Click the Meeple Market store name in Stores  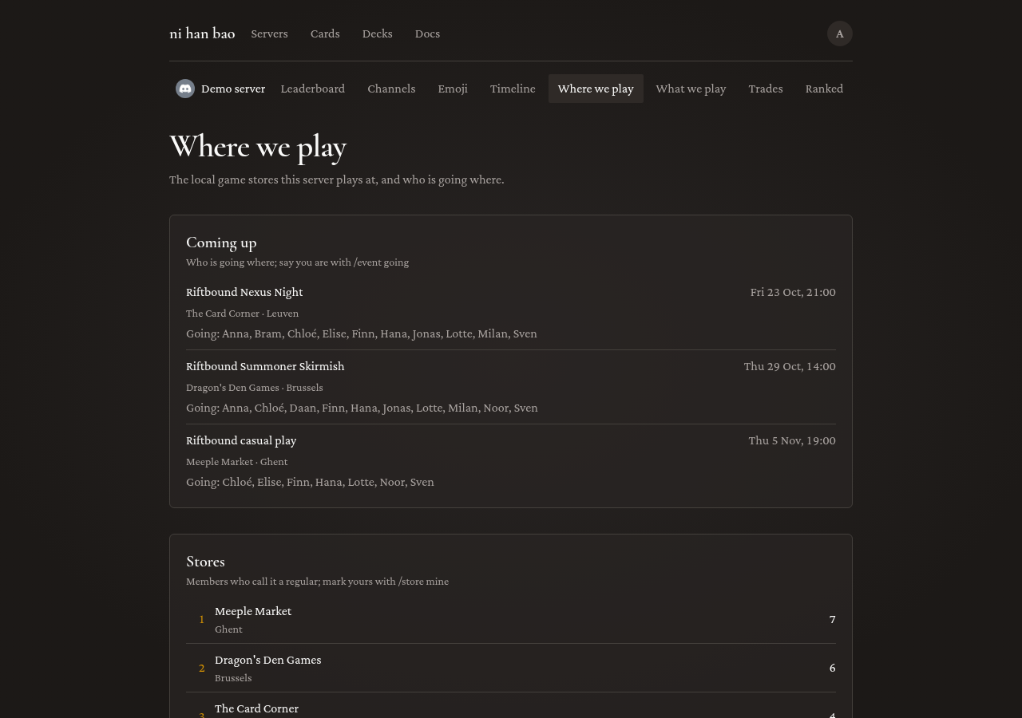[x=253, y=611]
